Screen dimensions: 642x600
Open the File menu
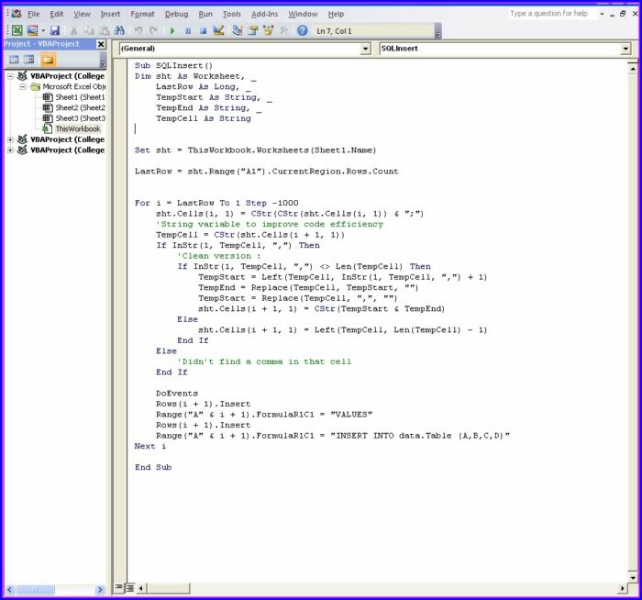(34, 14)
